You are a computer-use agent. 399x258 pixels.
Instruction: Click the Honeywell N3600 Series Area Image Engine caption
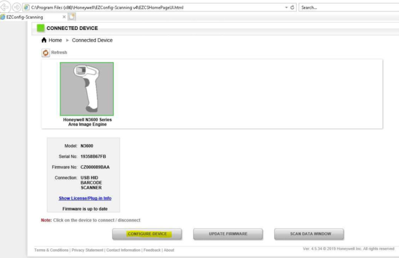(87, 122)
